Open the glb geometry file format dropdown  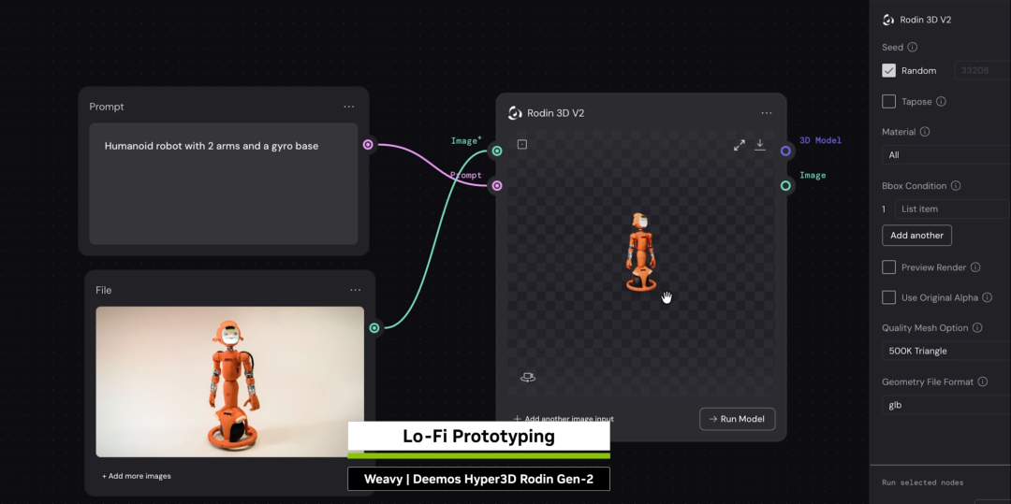pos(945,405)
